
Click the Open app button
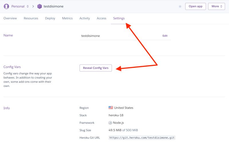196,6
